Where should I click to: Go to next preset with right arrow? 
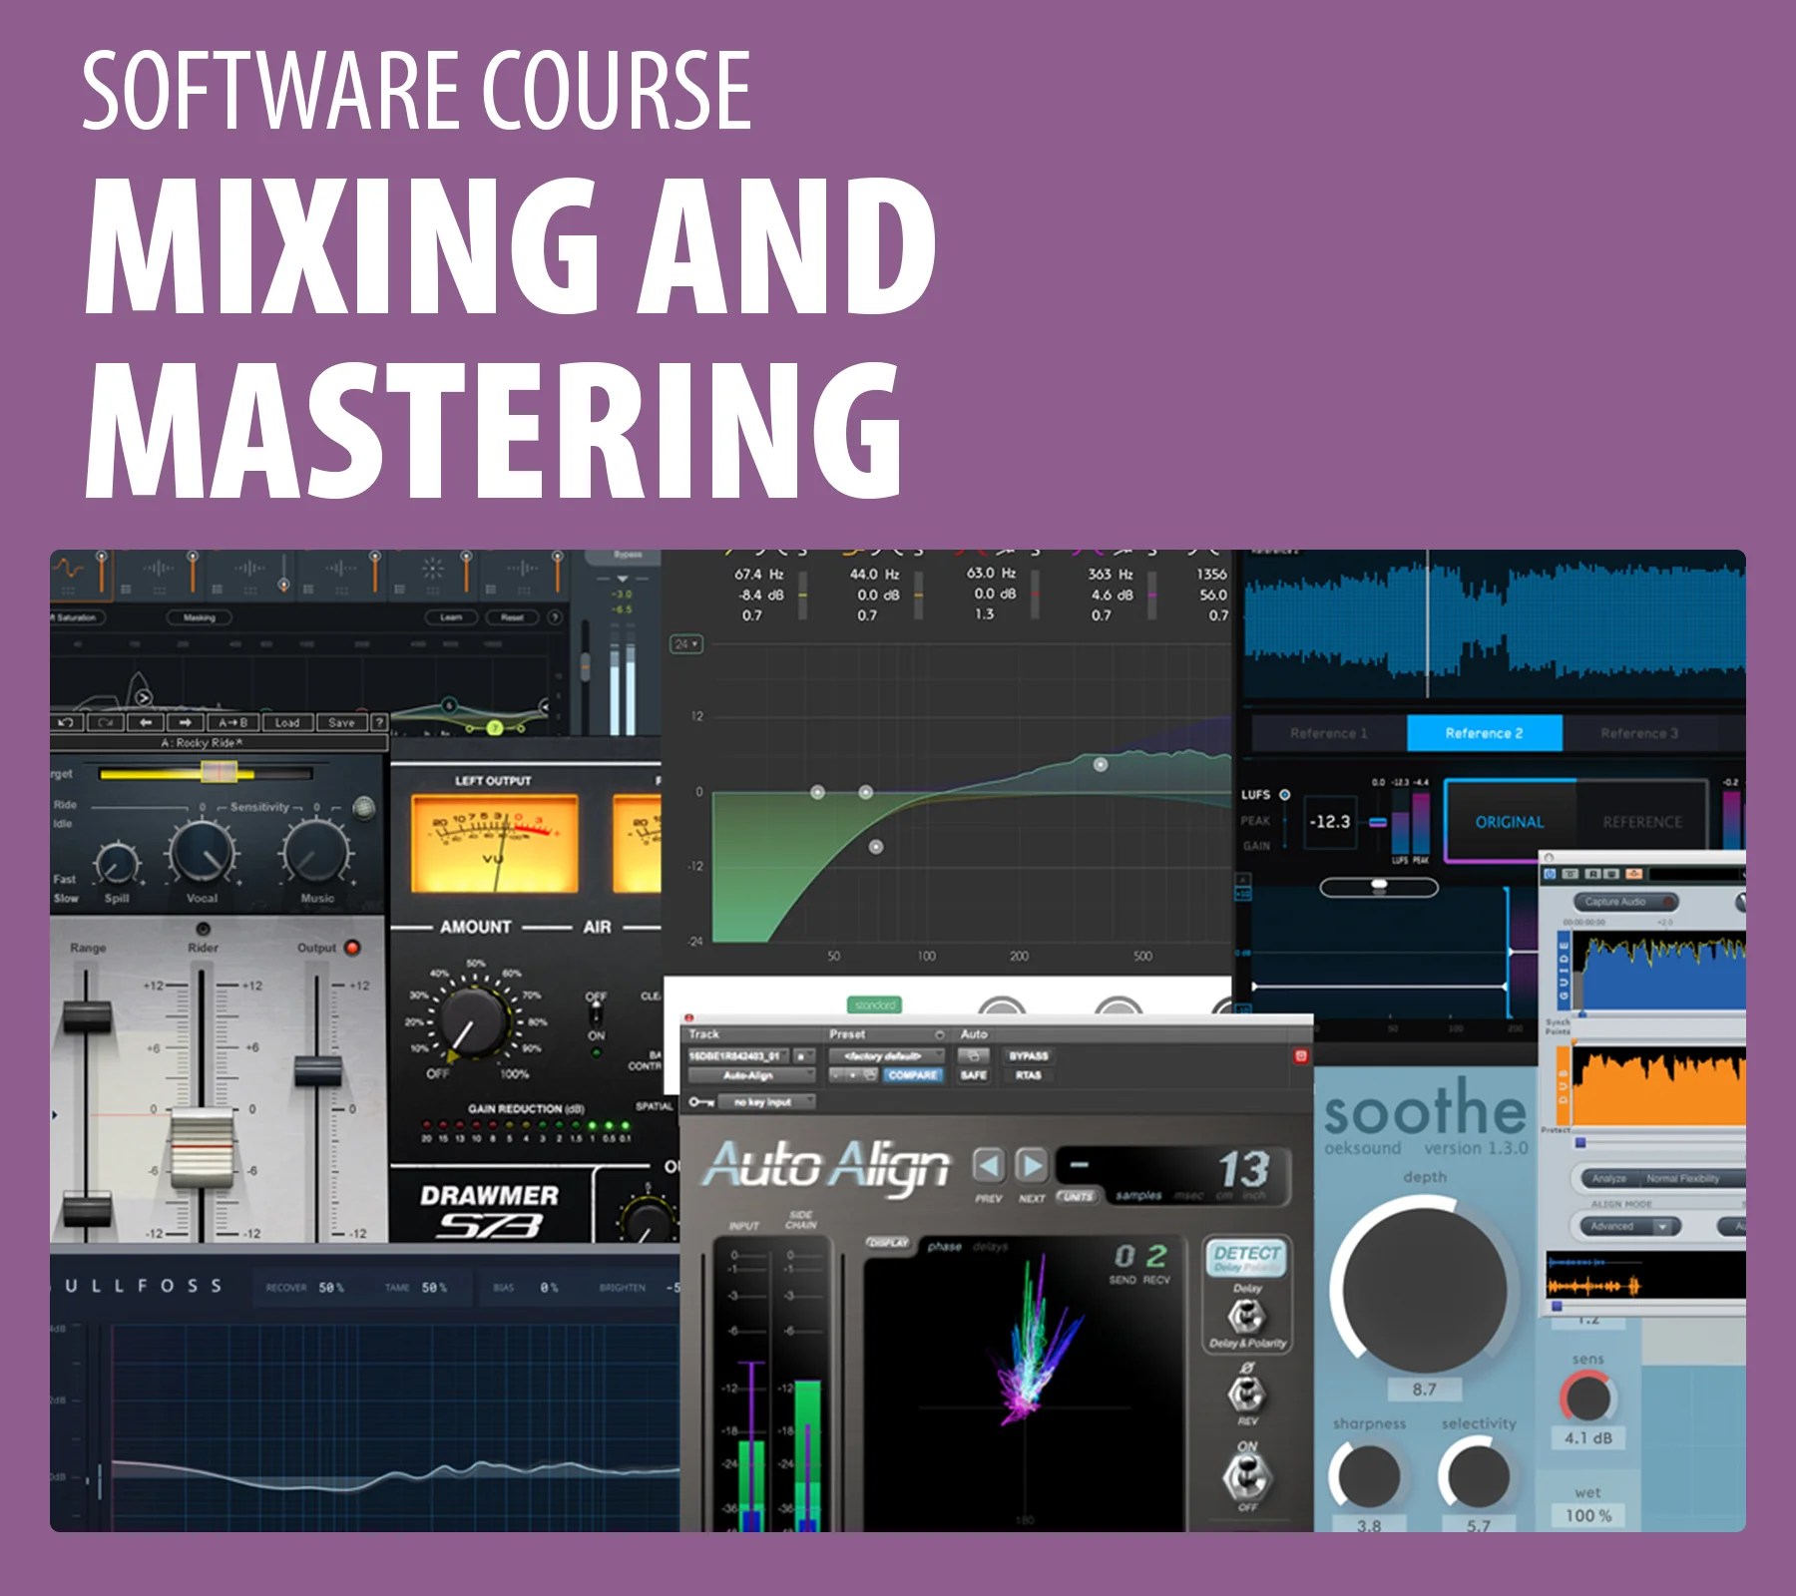(185, 721)
